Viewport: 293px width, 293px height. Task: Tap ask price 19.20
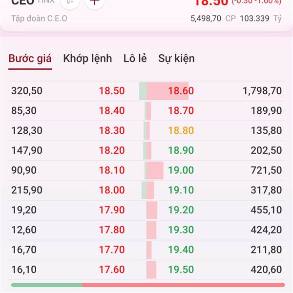pos(181,210)
